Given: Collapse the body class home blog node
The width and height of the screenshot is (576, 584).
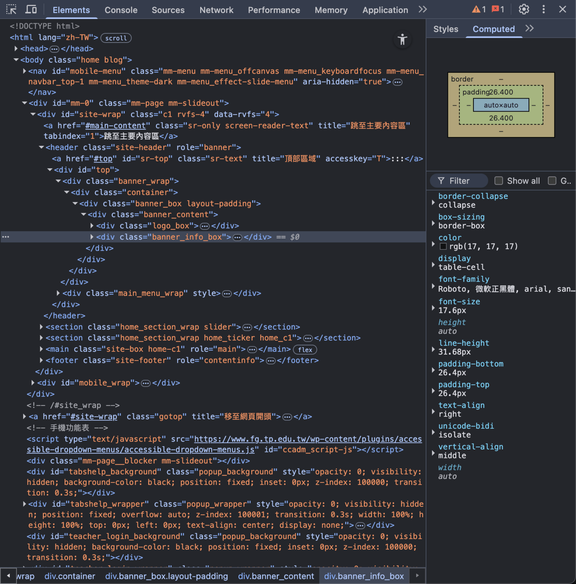Looking at the screenshot, I should coord(16,60).
